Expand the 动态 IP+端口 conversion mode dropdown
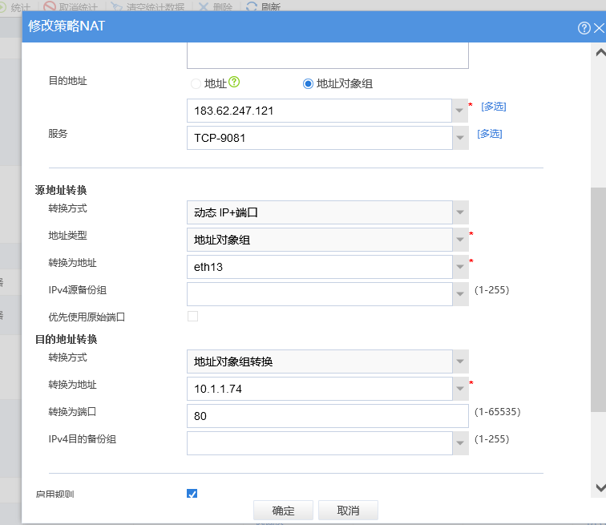This screenshot has height=525, width=606. (x=460, y=212)
